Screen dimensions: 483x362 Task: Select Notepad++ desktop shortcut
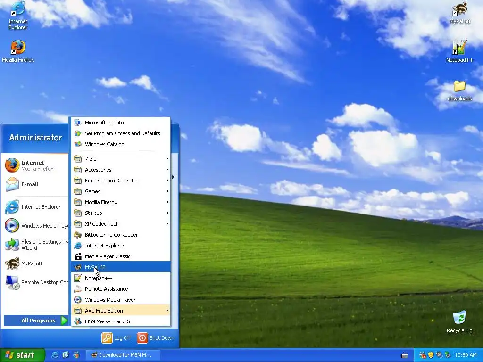pyautogui.click(x=459, y=51)
